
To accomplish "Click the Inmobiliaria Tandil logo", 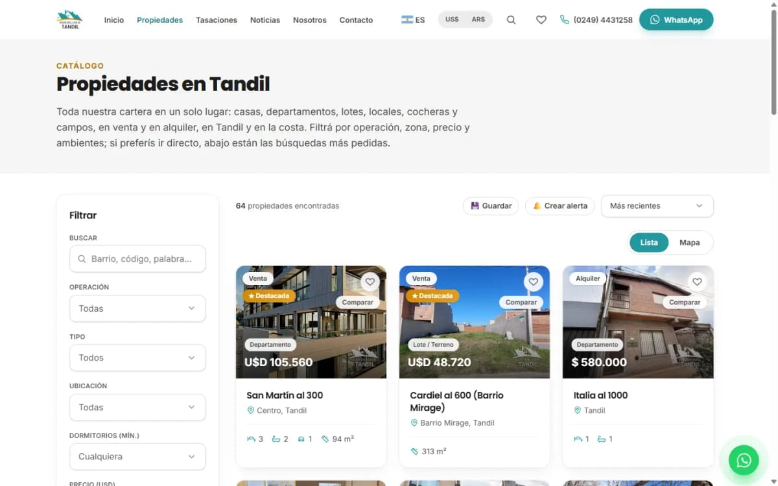I will pyautogui.click(x=69, y=20).
